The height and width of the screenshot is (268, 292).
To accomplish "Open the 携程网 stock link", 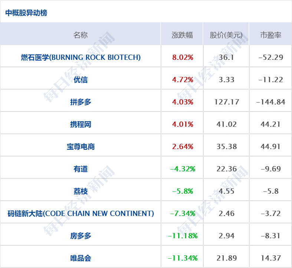I will coord(81,124).
